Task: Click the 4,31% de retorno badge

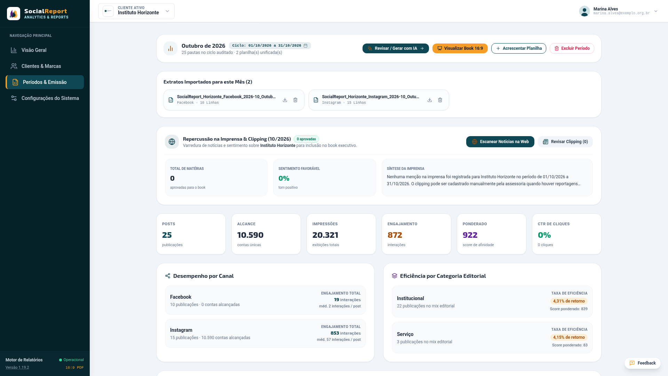Action: (569, 301)
